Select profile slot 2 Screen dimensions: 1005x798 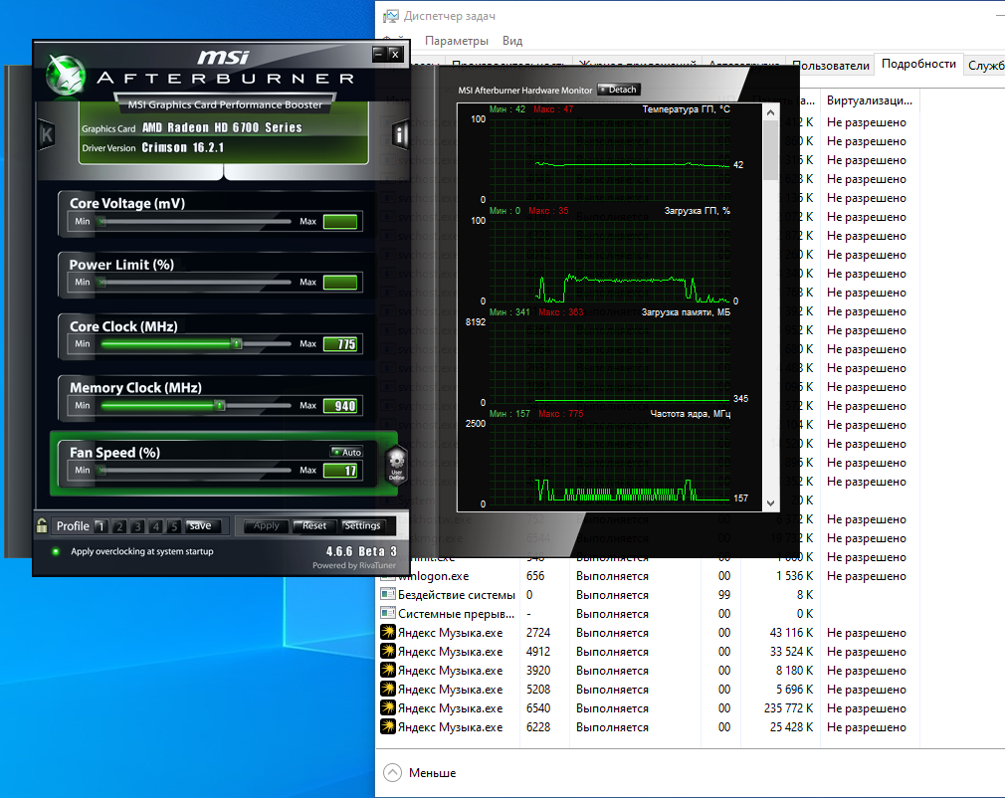tap(119, 526)
